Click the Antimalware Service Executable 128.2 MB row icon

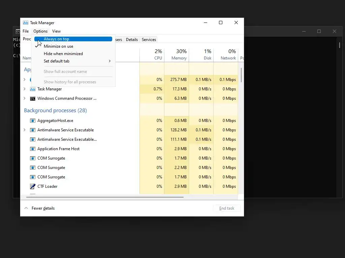[33, 130]
